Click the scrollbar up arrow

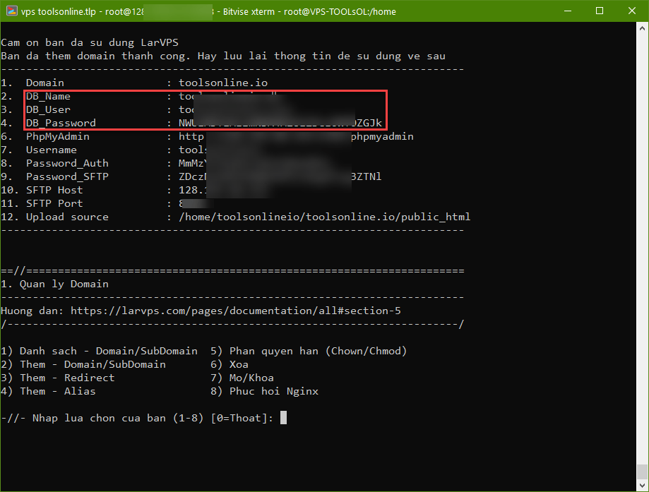click(642, 28)
